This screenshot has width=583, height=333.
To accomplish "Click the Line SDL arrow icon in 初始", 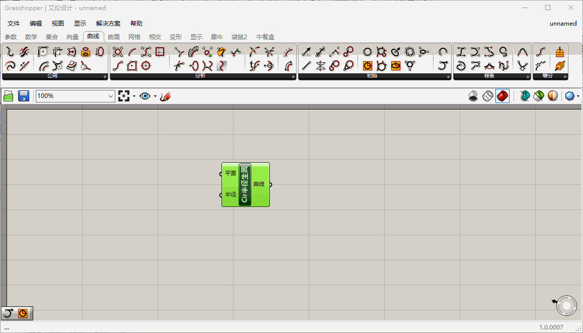I will (307, 52).
